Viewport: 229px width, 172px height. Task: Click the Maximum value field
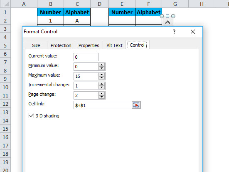coord(86,76)
